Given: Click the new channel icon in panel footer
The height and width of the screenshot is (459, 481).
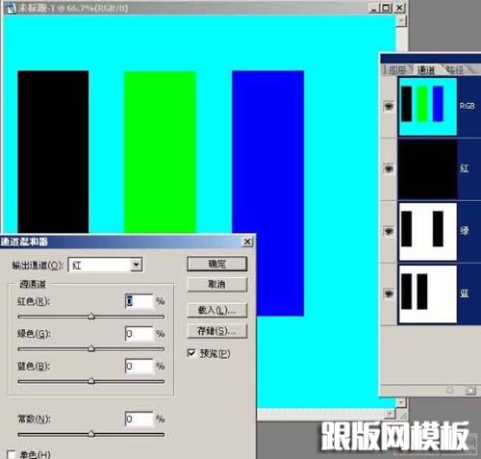Looking at the screenshot, I should pyautogui.click(x=470, y=391).
